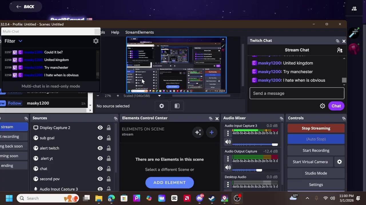Open source properties gear icon
The width and height of the screenshot is (366, 205).
coord(162,106)
